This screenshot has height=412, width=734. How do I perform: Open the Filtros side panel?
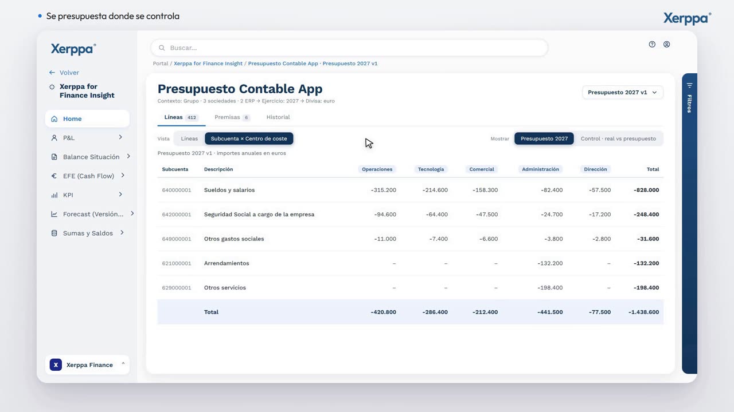click(x=689, y=223)
